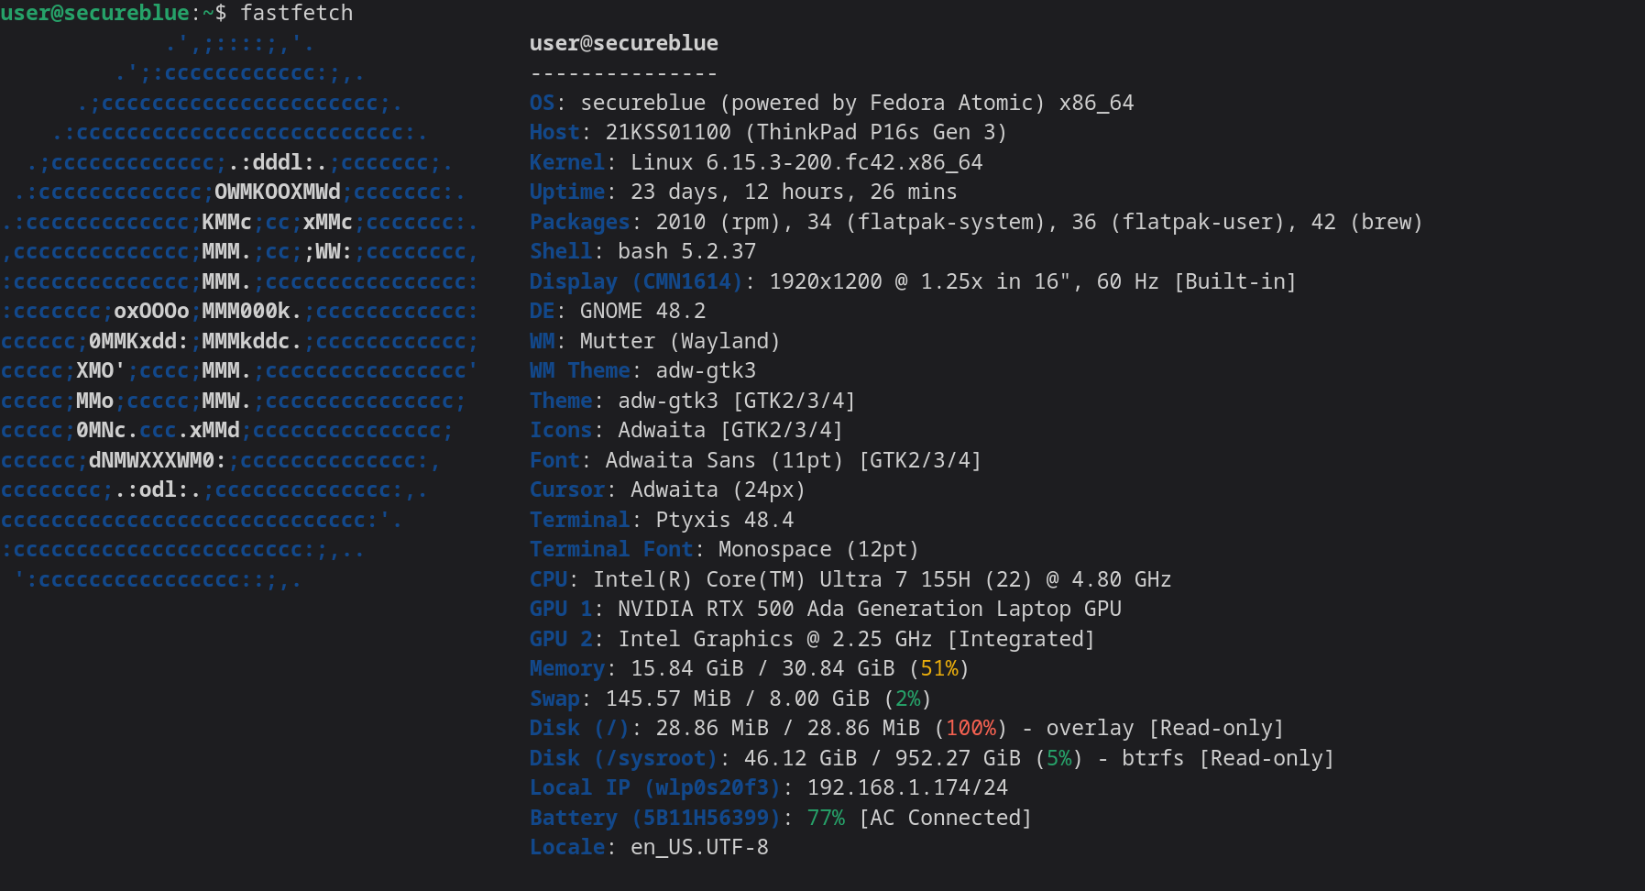Click the Local IP address 192.168.1.174/24
The image size is (1645, 891).
(906, 787)
